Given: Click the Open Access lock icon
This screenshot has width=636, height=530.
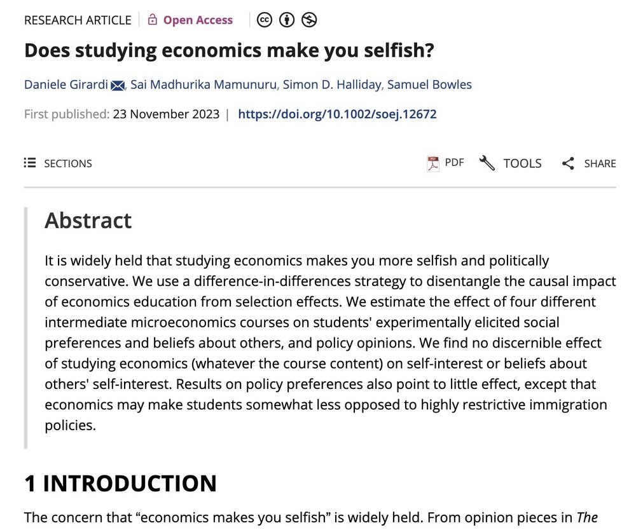Looking at the screenshot, I should click(152, 20).
